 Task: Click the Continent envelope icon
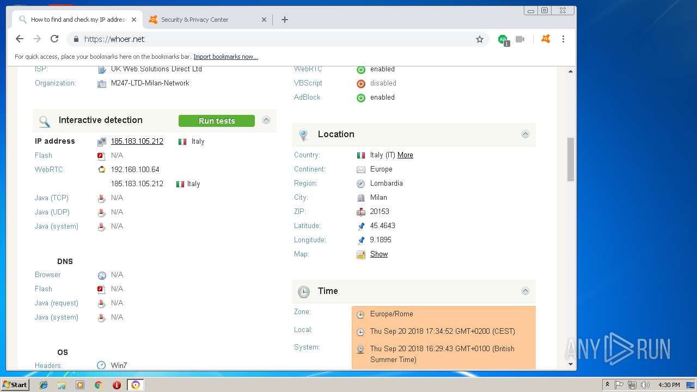[x=360, y=169]
